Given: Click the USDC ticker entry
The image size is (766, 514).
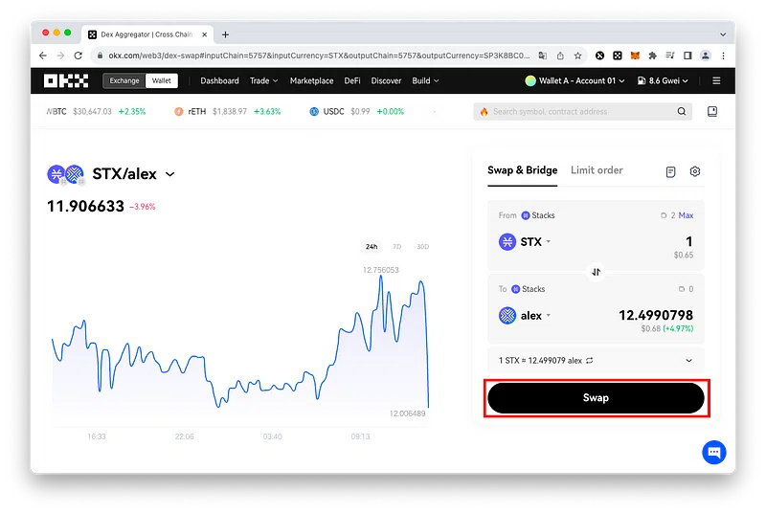Looking at the screenshot, I should pos(356,111).
